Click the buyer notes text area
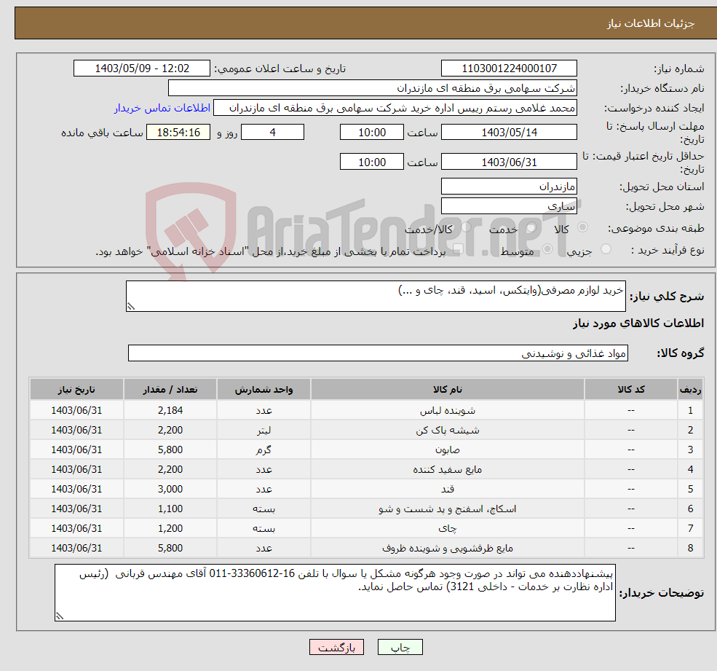 335,592
